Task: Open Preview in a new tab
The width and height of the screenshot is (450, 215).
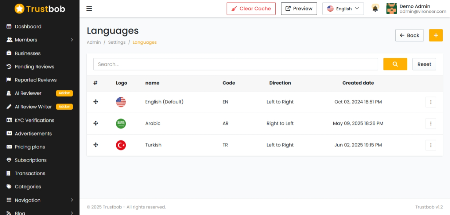Action: point(299,9)
